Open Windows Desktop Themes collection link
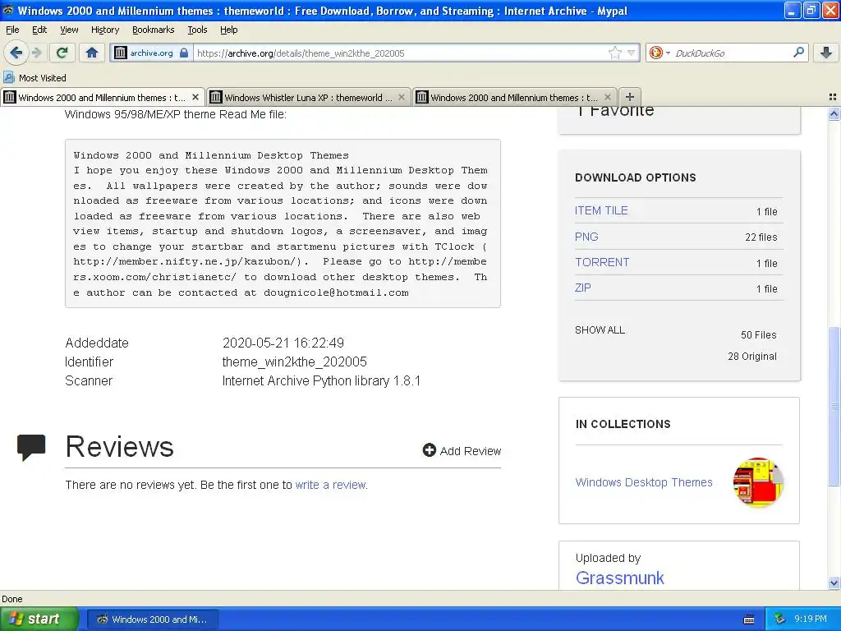 (644, 481)
